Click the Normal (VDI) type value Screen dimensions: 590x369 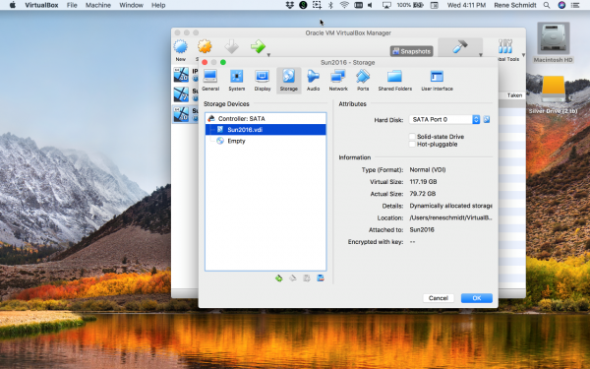click(428, 169)
